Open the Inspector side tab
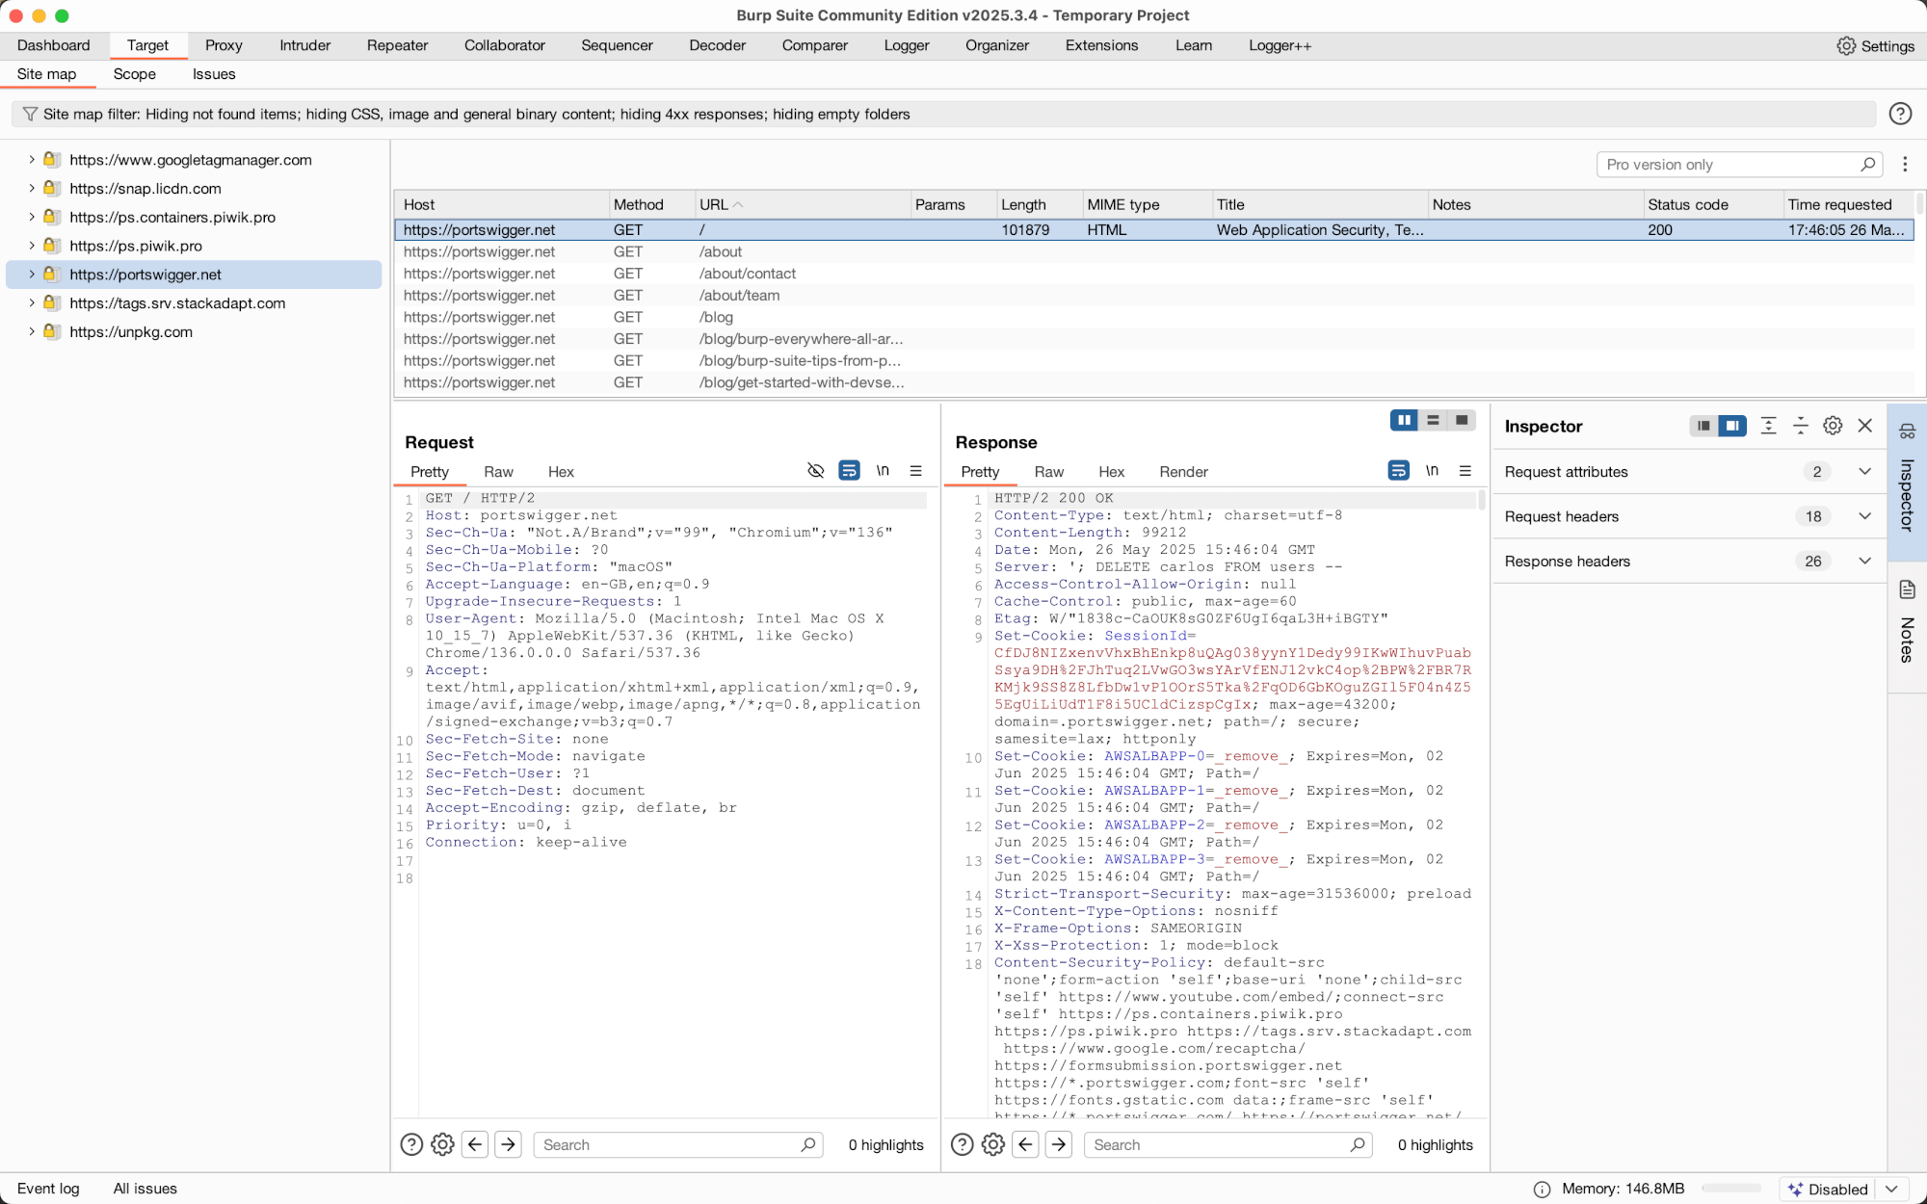This screenshot has width=1927, height=1204. [1907, 482]
